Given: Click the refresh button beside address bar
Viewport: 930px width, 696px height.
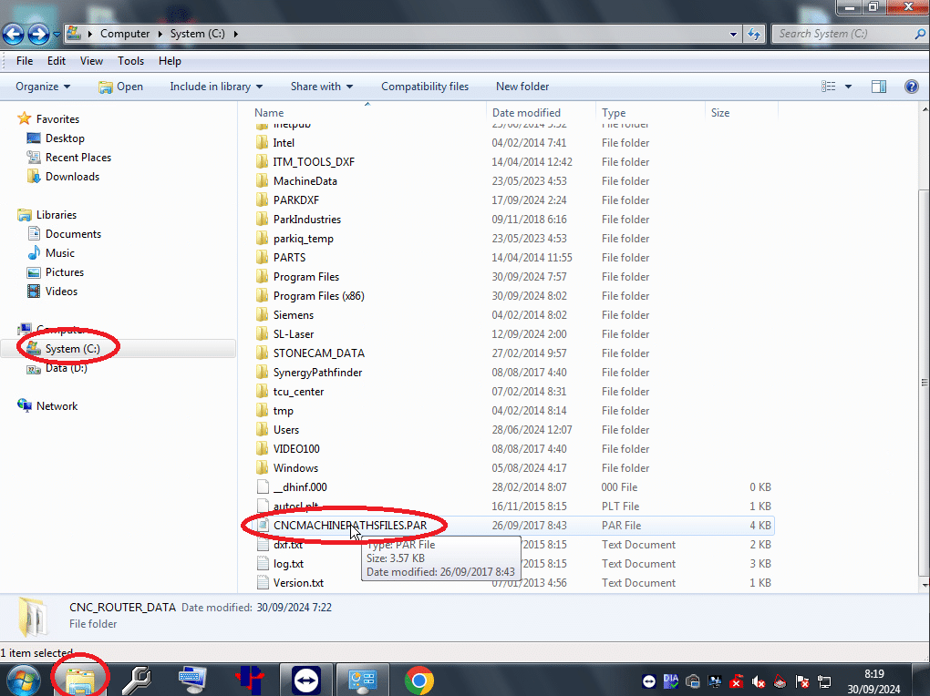Looking at the screenshot, I should click(x=754, y=35).
